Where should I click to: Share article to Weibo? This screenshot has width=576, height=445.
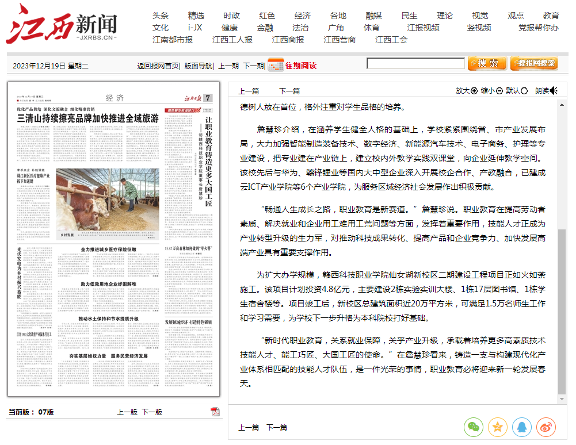point(546,427)
